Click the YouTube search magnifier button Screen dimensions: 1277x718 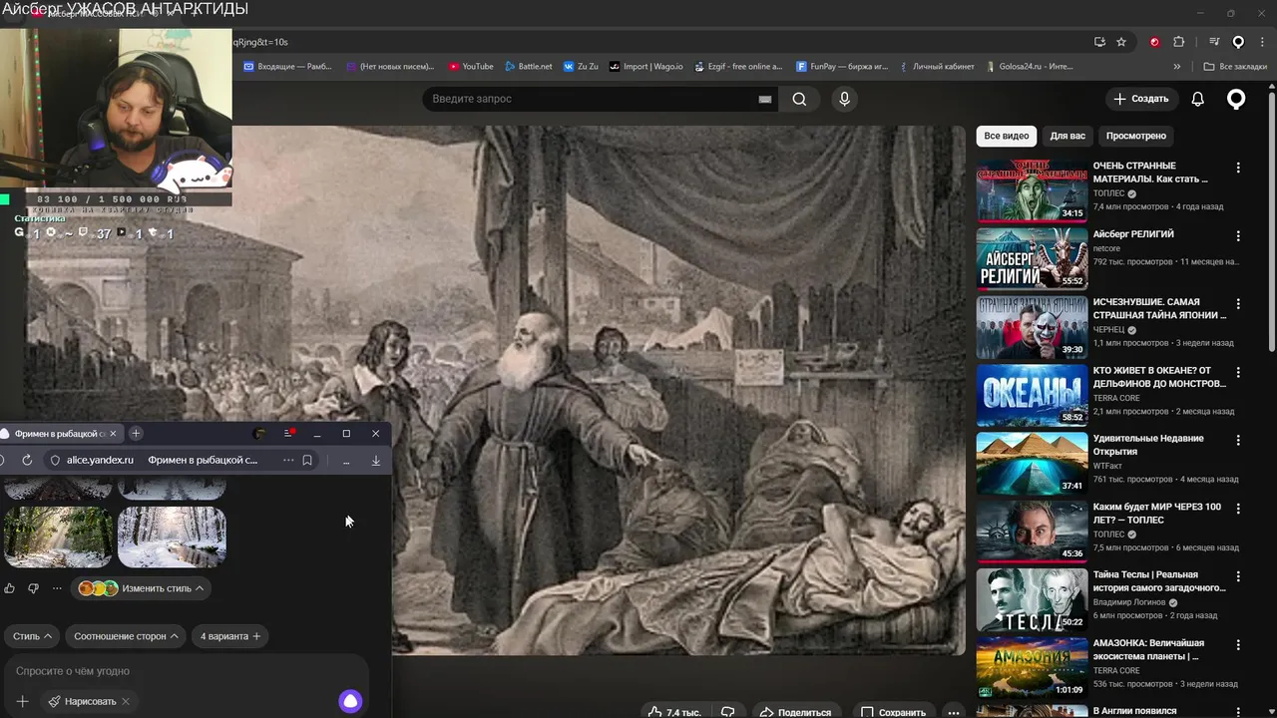pyautogui.click(x=799, y=99)
